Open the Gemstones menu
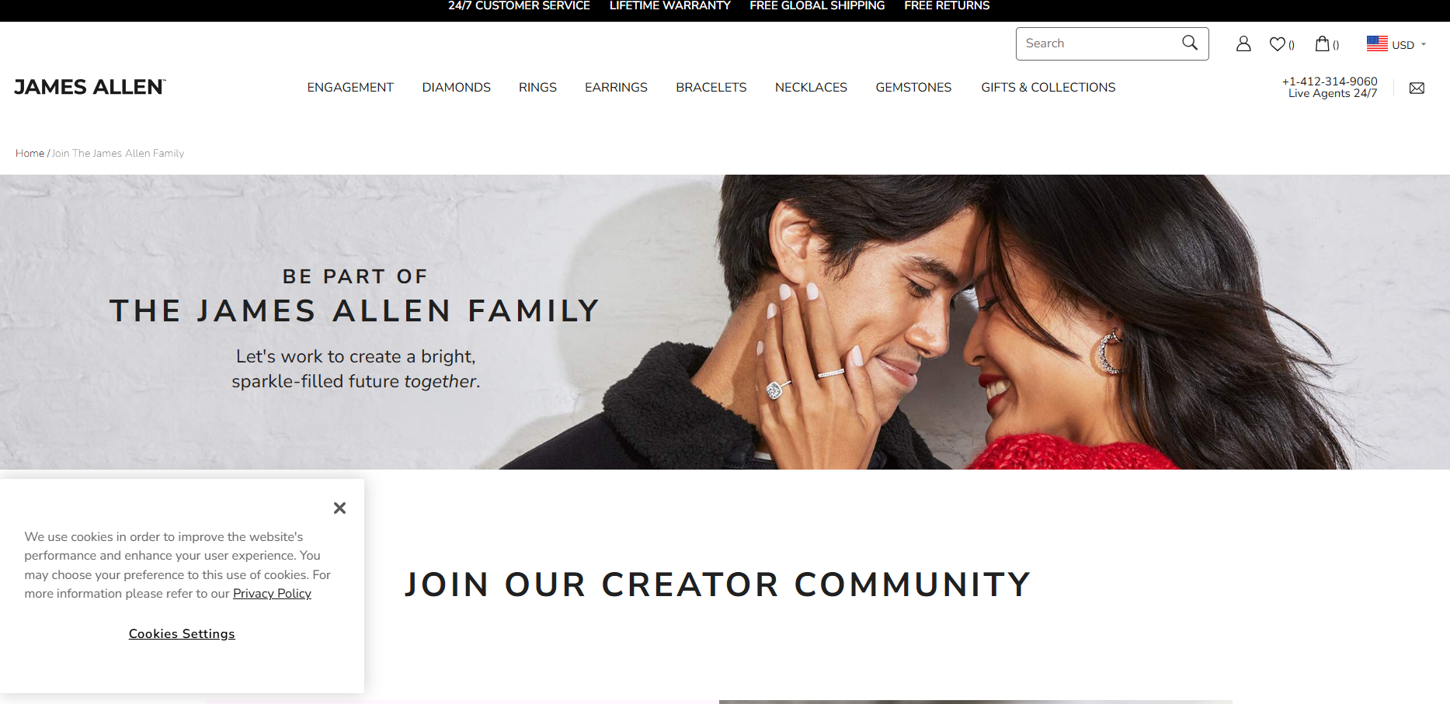 tap(913, 88)
